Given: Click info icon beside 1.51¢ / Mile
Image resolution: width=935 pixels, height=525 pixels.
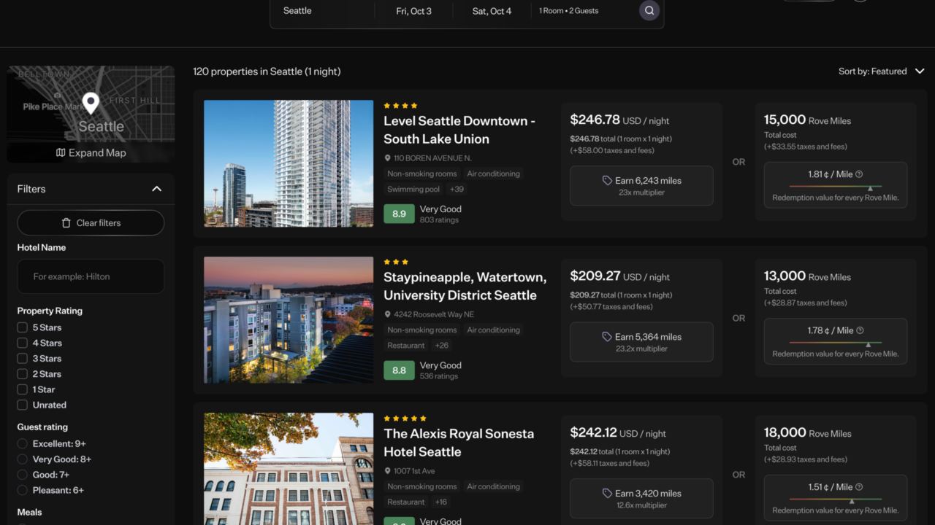Looking at the screenshot, I should [x=859, y=487].
